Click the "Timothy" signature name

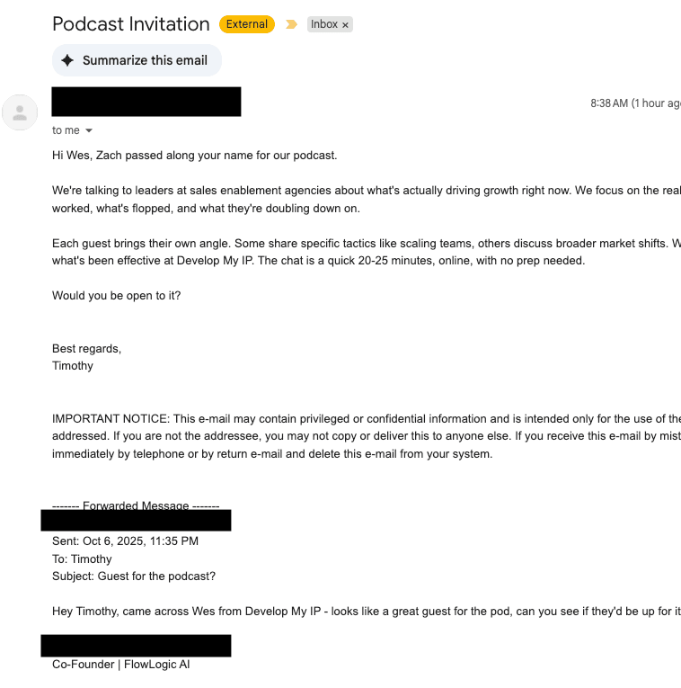point(73,366)
